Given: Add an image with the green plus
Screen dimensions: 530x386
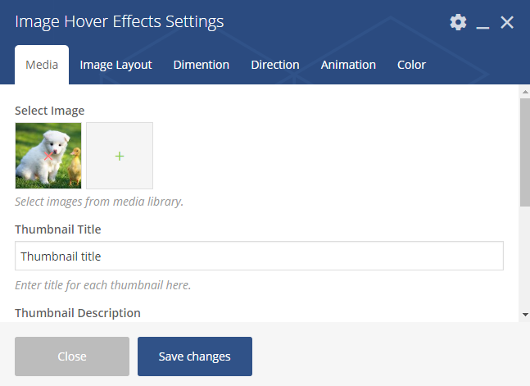Looking at the screenshot, I should [x=120, y=156].
